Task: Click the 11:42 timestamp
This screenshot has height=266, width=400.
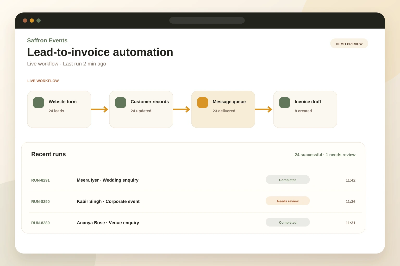Action: (x=351, y=180)
